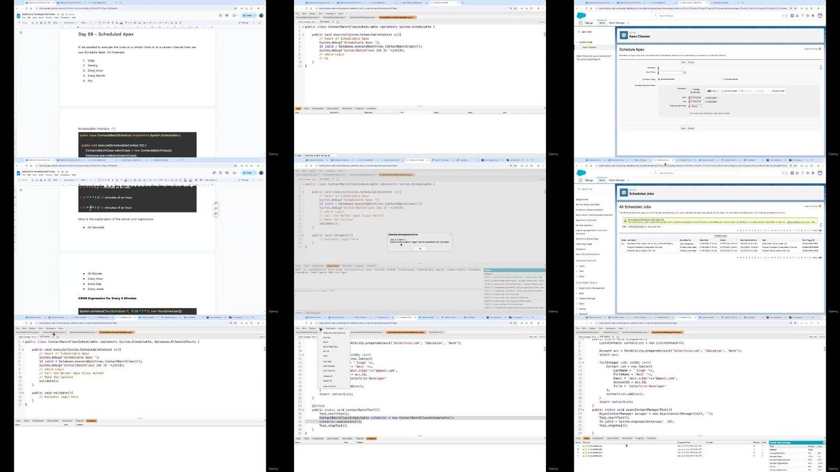Choose Run All from the open Test menu

coord(325,351)
